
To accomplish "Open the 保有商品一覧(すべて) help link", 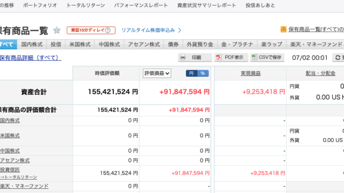I will (316, 29).
